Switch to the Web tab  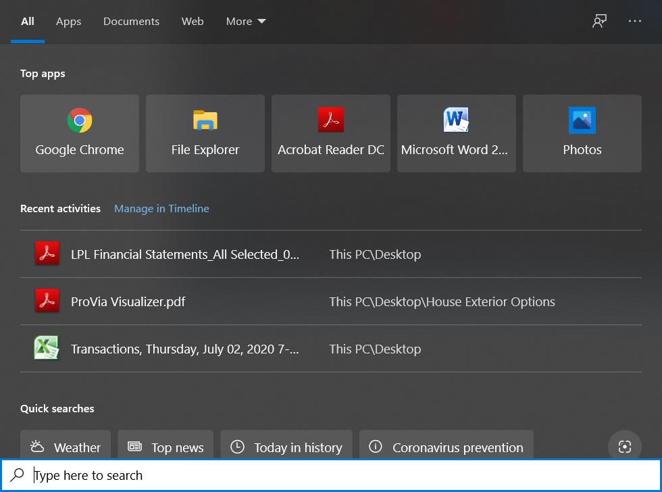pos(193,22)
